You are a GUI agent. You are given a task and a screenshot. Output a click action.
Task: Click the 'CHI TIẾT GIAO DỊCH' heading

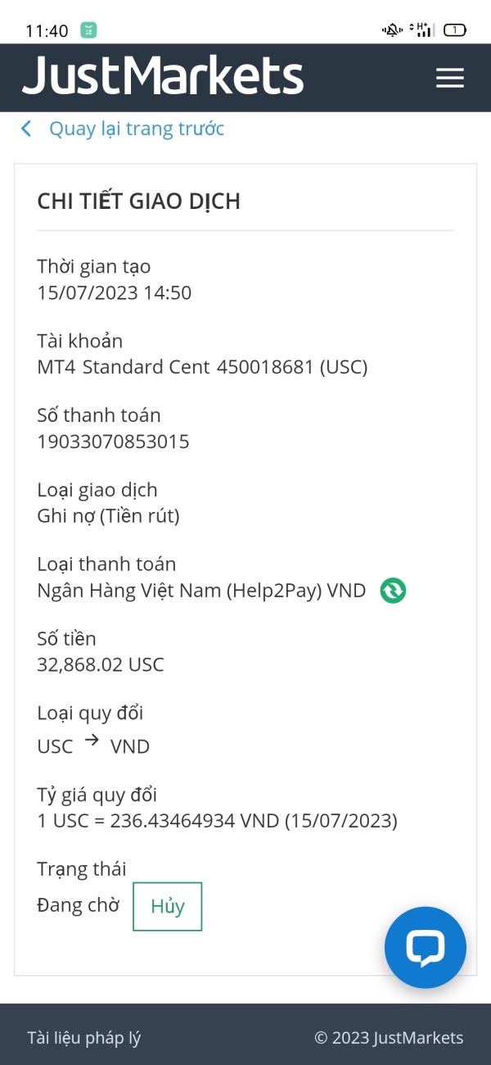coord(139,202)
